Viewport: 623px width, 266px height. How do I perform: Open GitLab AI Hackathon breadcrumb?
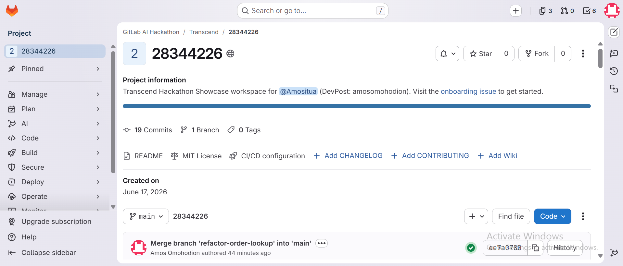[151, 32]
